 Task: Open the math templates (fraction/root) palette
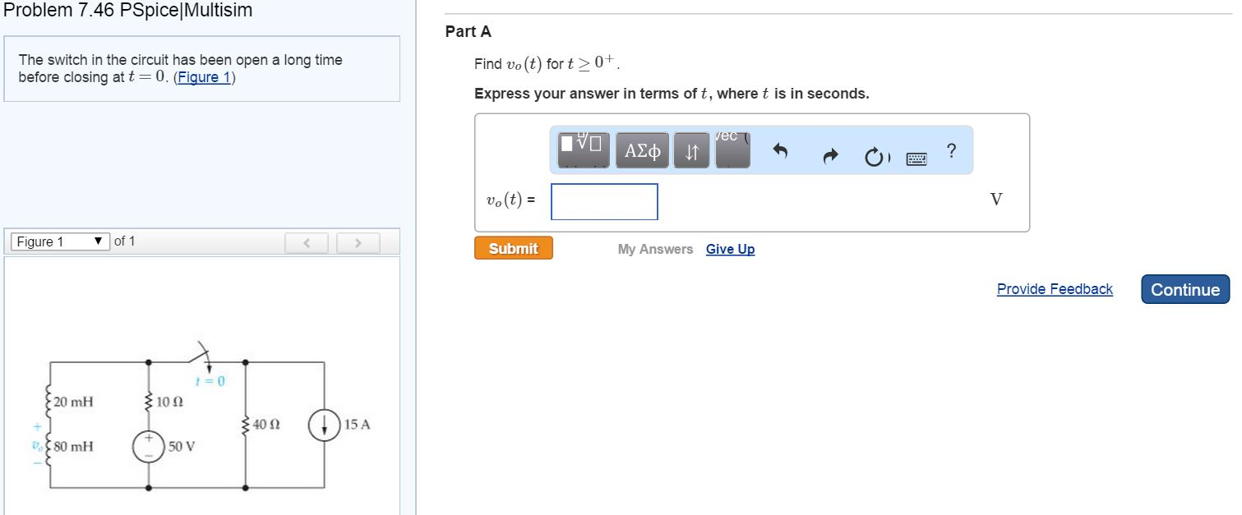pyautogui.click(x=584, y=150)
